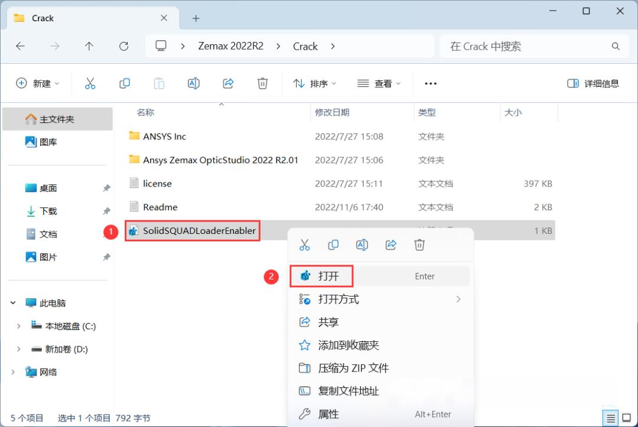The width and height of the screenshot is (638, 427).
Task: Go back with the back arrow
Action: coord(20,46)
